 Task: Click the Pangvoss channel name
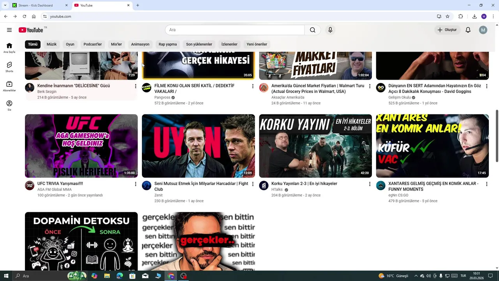pyautogui.click(x=162, y=98)
